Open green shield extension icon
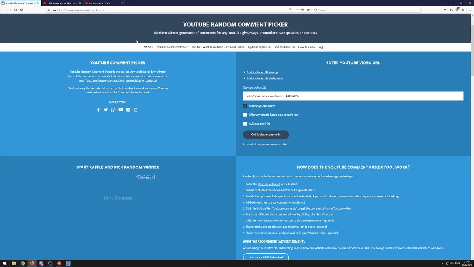 coord(457,10)
